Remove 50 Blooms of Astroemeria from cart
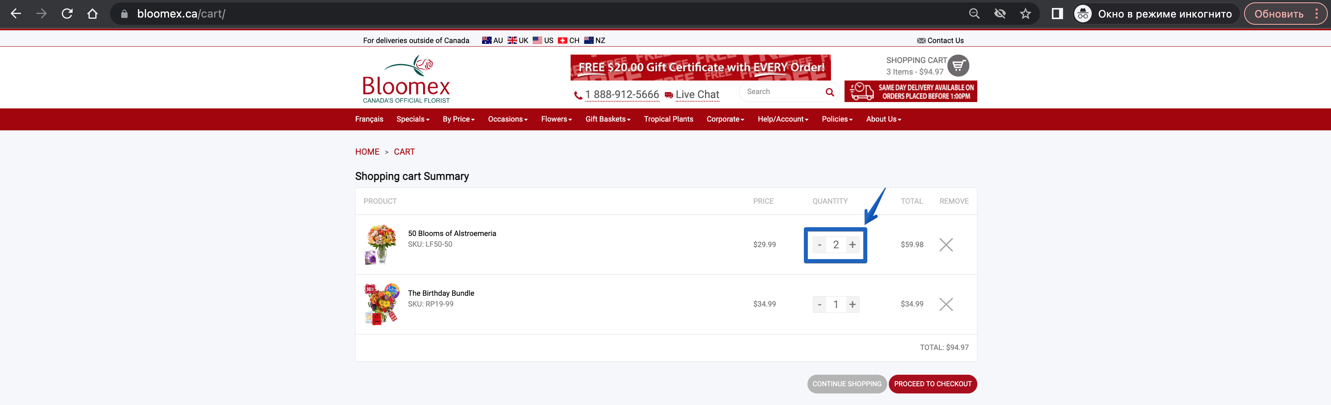 point(946,245)
